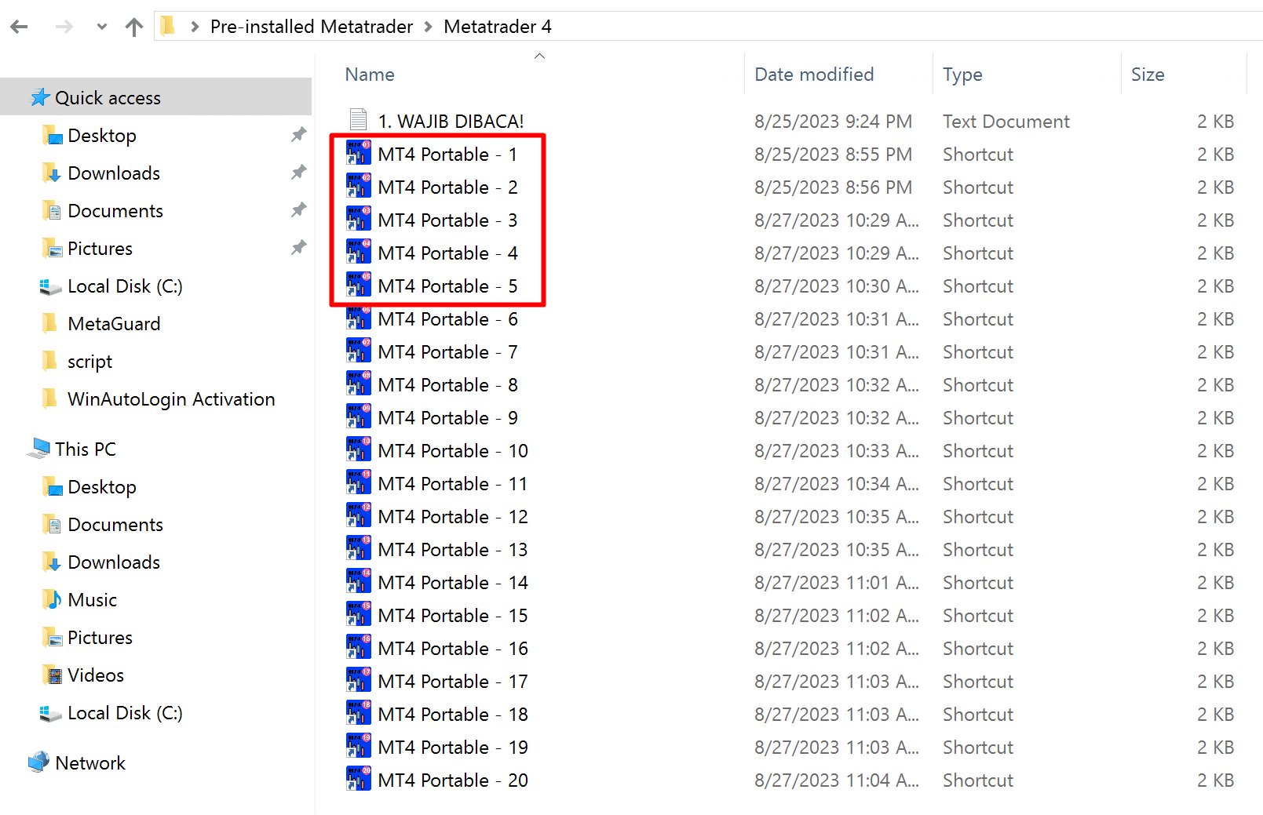Sort files by Date modified
The image size is (1263, 815).
814,75
